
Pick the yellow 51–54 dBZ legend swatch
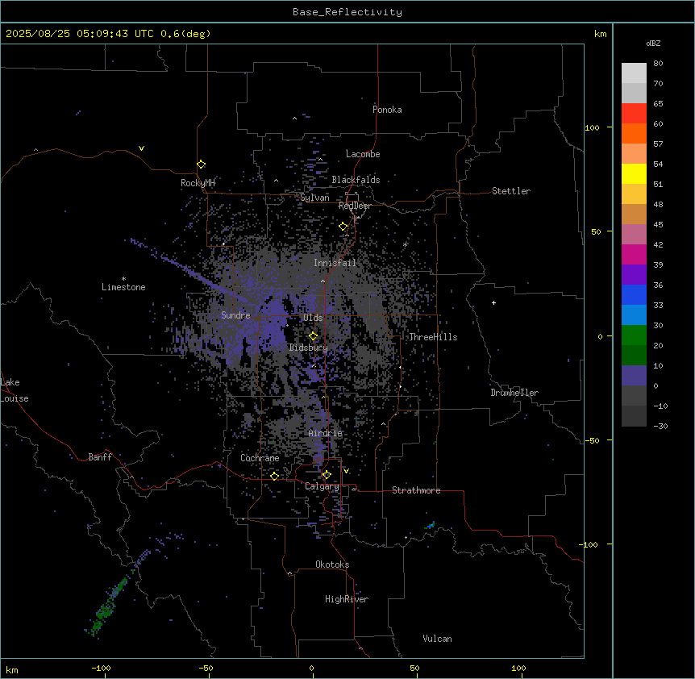[634, 173]
